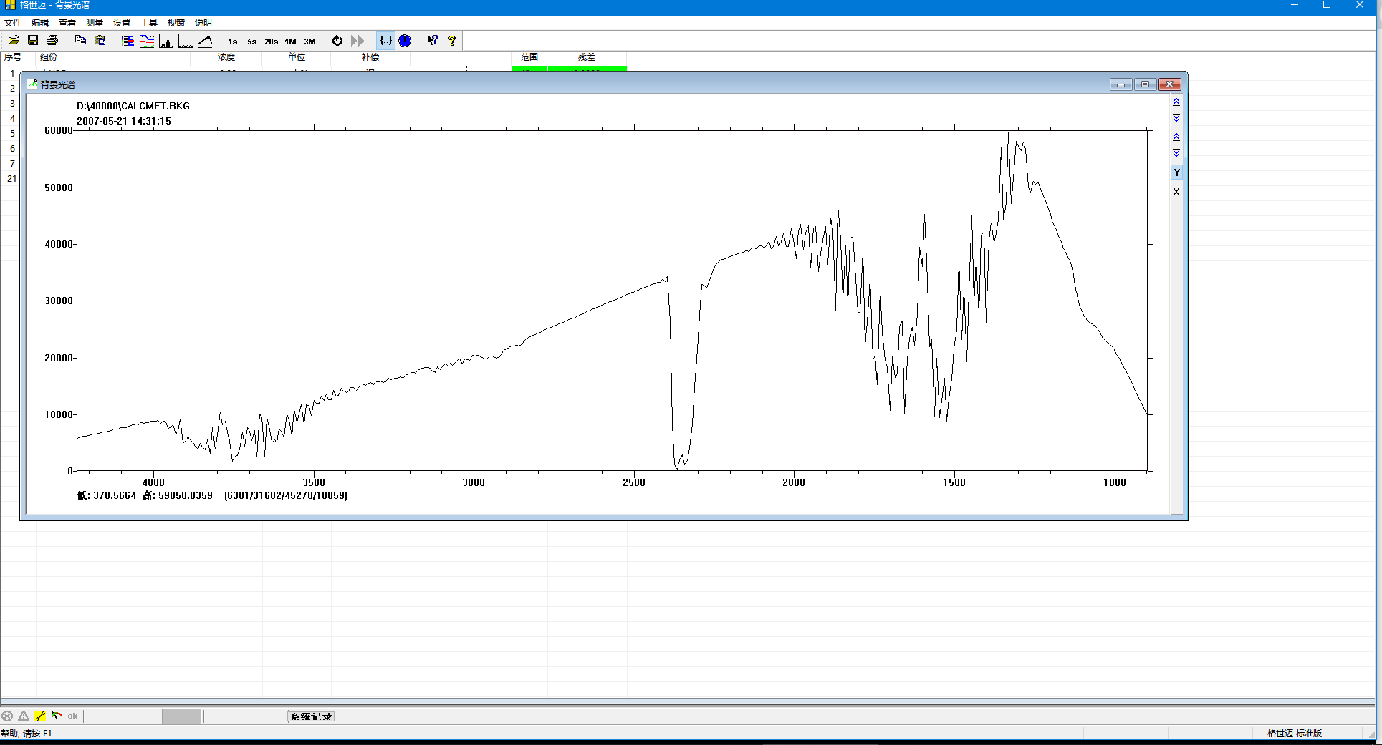Click the double-down arrow just above Y button
Image resolution: width=1382 pixels, height=745 pixels.
click(1176, 153)
